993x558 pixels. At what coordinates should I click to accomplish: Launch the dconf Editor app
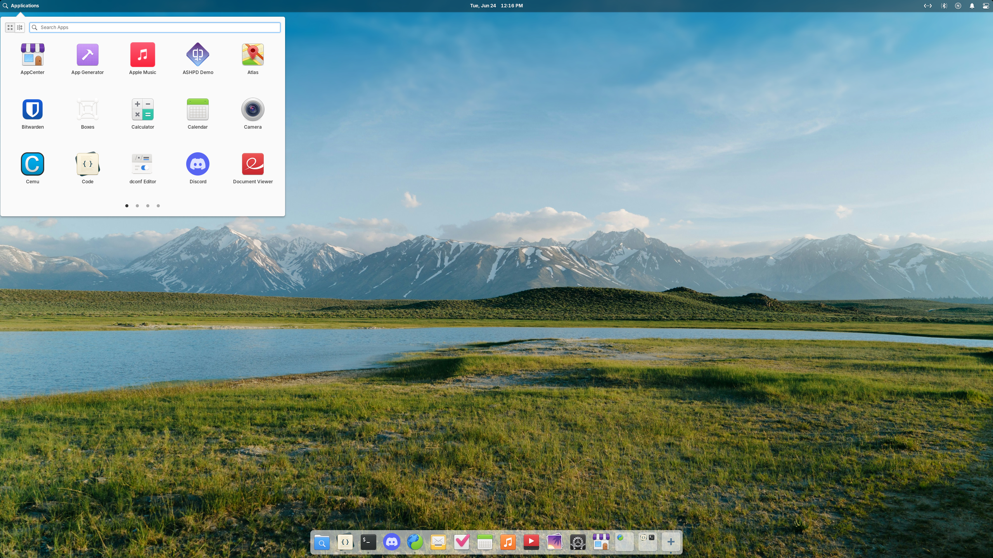[142, 164]
